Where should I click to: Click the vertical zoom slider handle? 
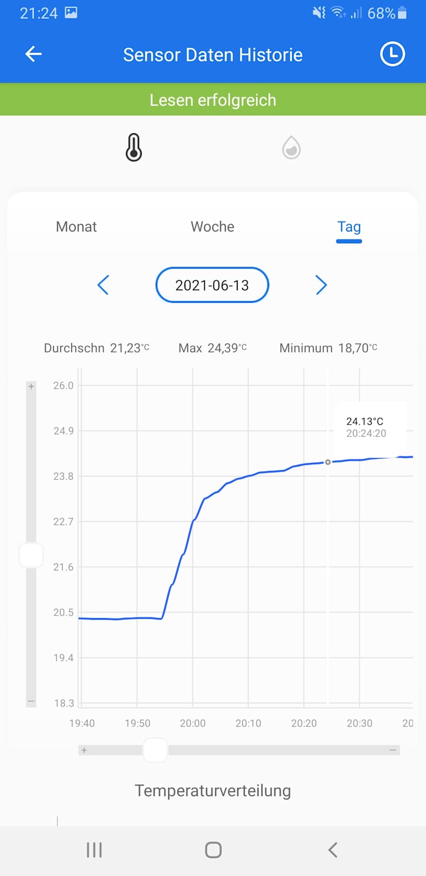tap(31, 555)
